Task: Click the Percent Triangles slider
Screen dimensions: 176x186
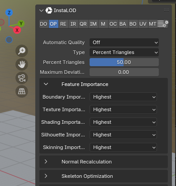Action: point(124,62)
